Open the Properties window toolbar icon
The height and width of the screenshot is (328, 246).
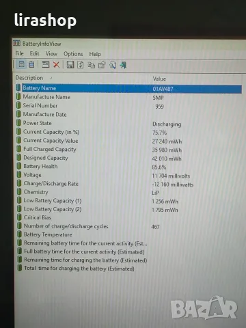(45, 65)
